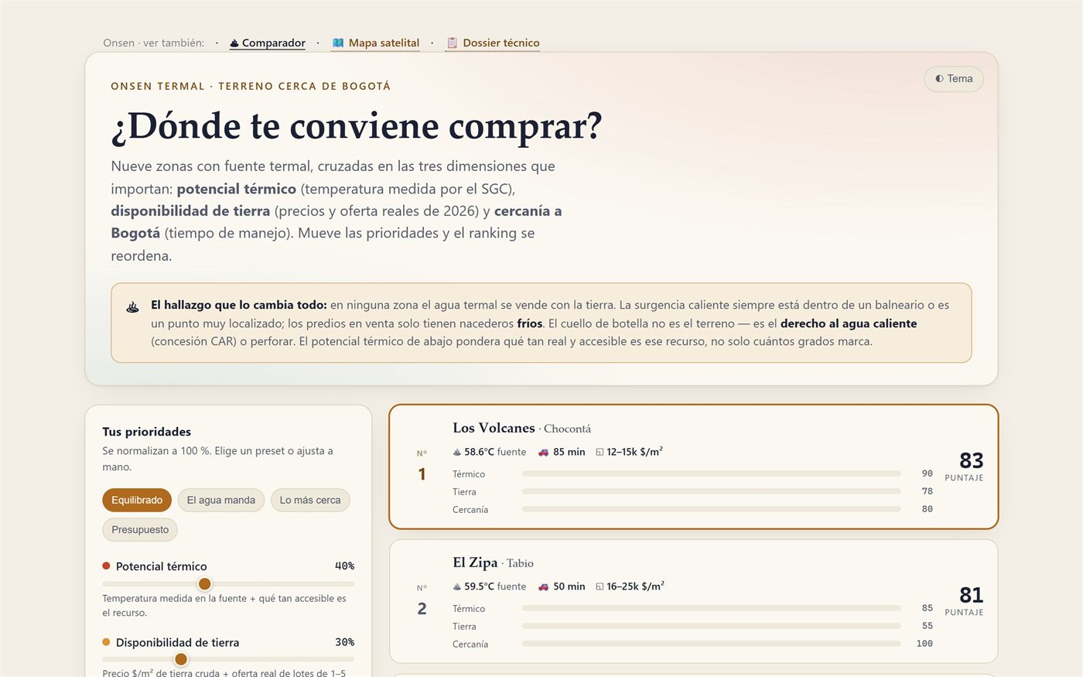This screenshot has height=677, width=1083.
Task: Click the spring icon beside 59.5°C fuente
Action: tap(457, 586)
